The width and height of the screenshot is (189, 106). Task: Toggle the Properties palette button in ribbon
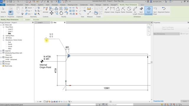[11, 13]
